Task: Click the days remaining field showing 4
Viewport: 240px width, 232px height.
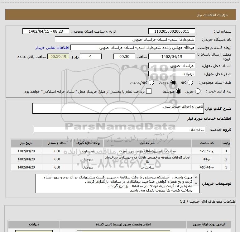Action: 91,56
